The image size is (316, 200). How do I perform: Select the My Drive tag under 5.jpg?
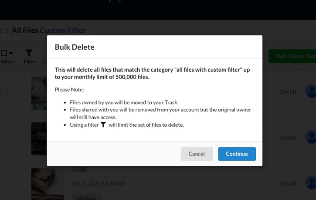tap(87, 198)
